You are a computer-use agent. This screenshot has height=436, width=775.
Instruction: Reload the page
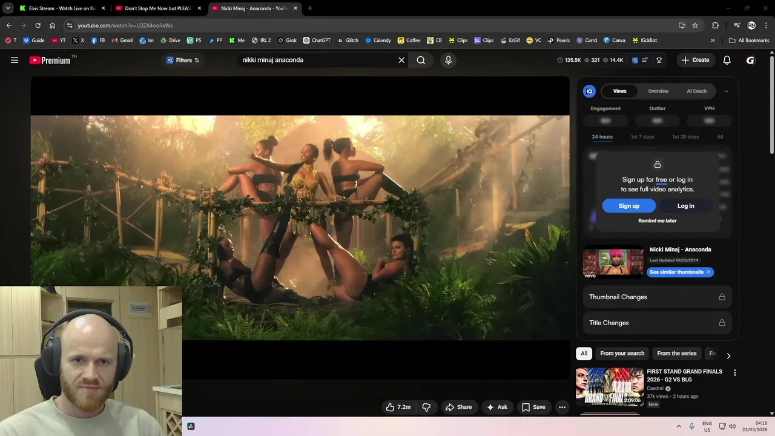(x=38, y=25)
